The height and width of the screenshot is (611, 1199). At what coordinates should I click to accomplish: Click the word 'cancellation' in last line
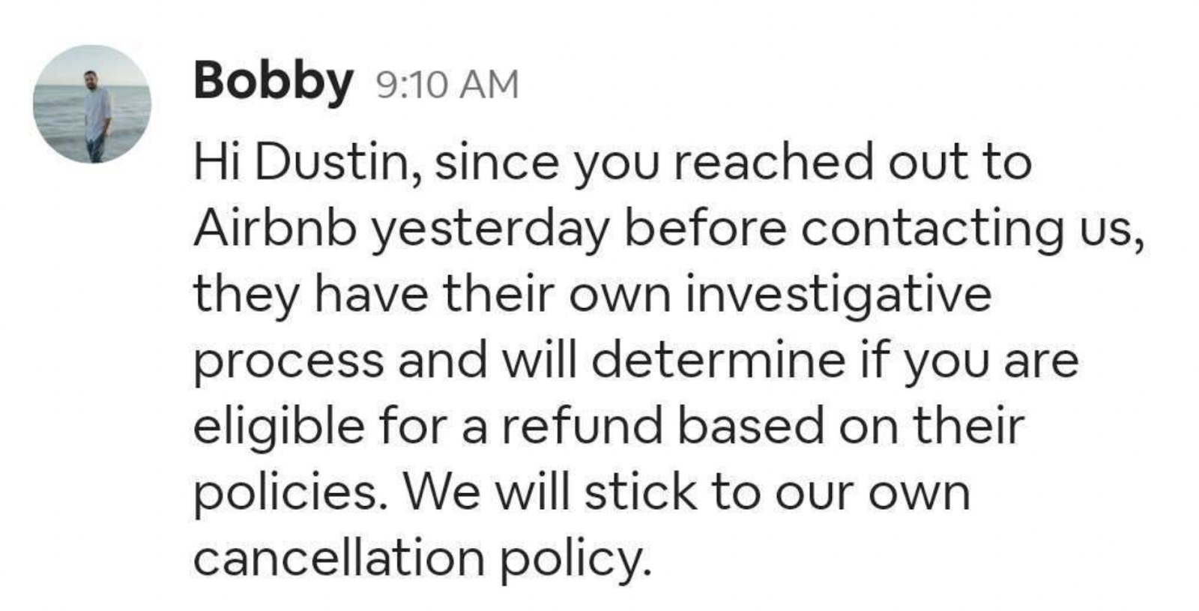(339, 557)
